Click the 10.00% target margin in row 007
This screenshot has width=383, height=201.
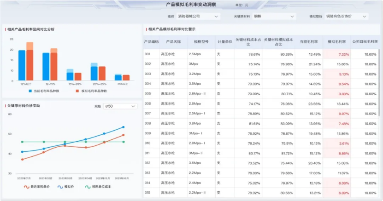[x=365, y=114]
